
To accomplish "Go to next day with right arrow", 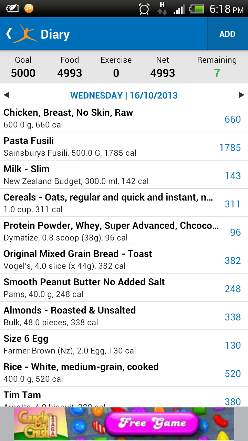I will point(241,95).
